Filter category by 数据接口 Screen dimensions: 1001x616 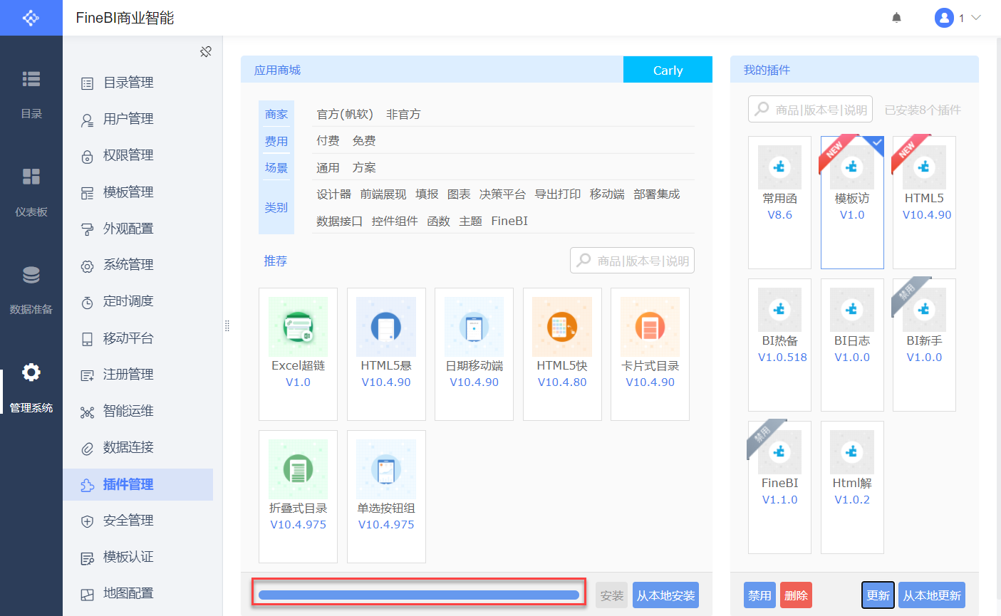point(339,221)
